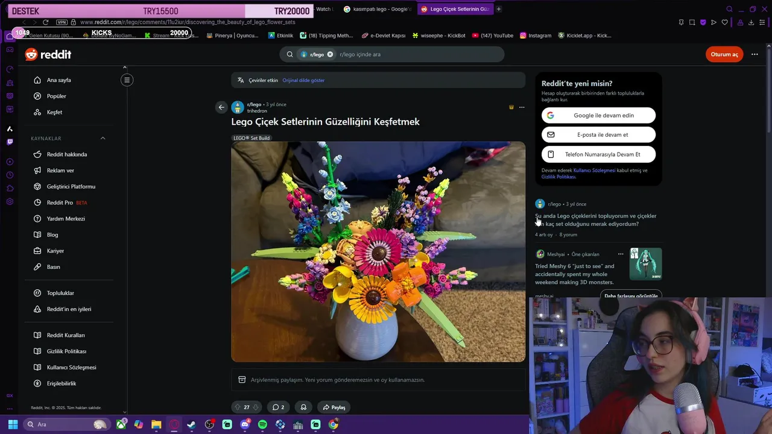Open File Explorer from the taskbar
The height and width of the screenshot is (434, 772).
point(156,424)
